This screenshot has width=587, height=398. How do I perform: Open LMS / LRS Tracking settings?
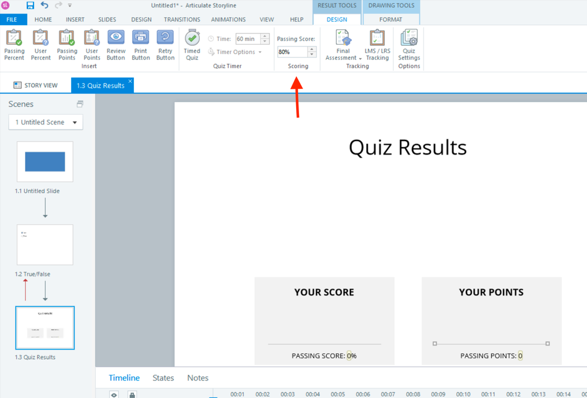coord(377,45)
